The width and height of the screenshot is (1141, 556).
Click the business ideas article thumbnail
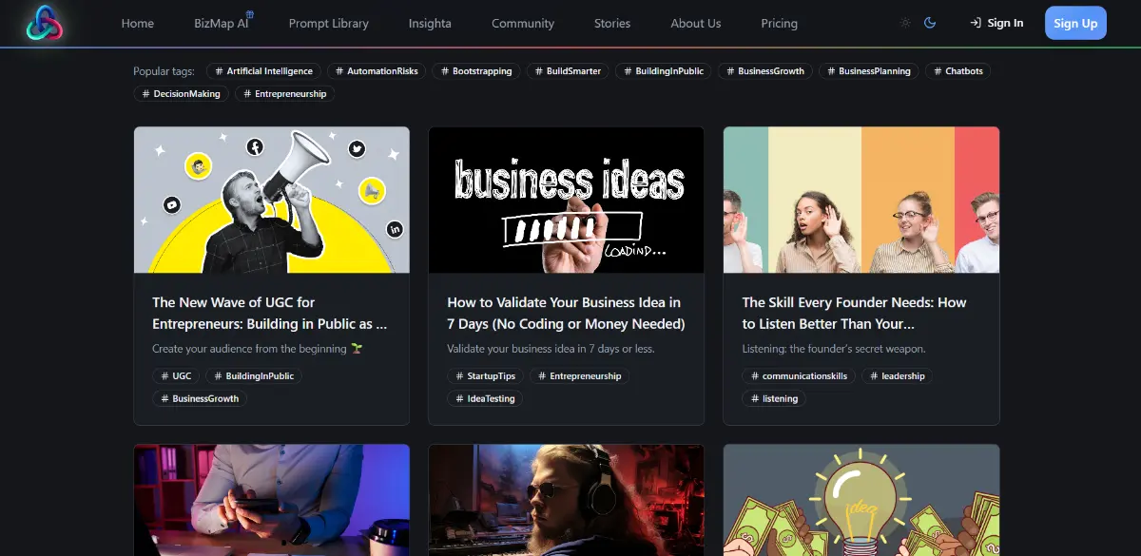(x=566, y=200)
